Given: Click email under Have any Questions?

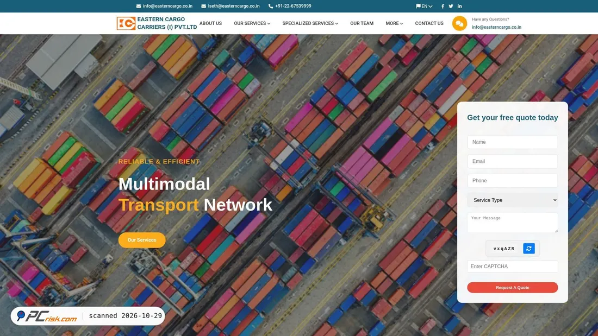Looking at the screenshot, I should pyautogui.click(x=496, y=27).
